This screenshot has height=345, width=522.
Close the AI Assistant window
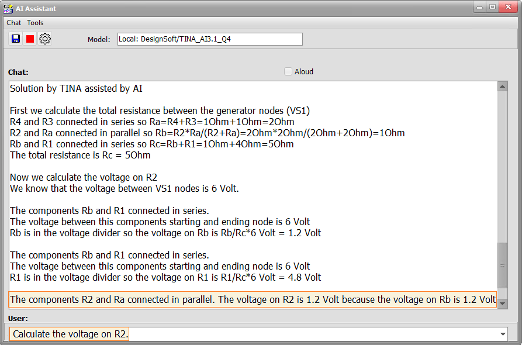(x=508, y=7)
